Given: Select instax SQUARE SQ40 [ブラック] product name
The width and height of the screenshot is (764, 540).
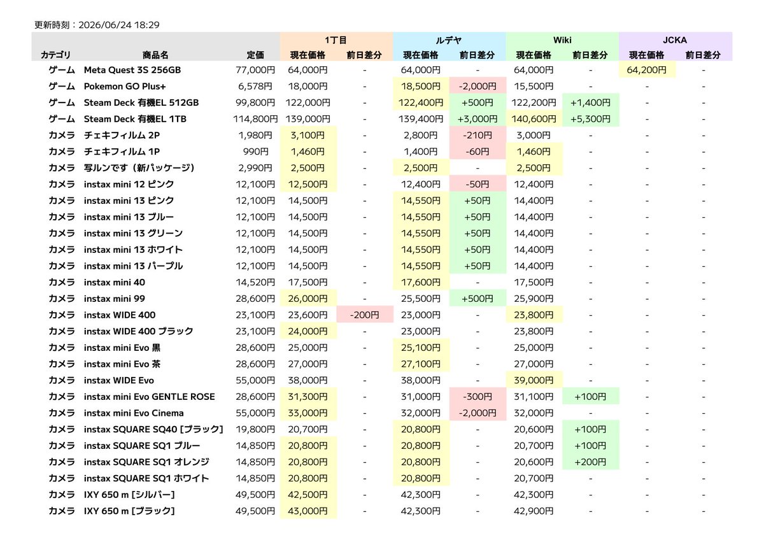Looking at the screenshot, I should coord(153,429).
